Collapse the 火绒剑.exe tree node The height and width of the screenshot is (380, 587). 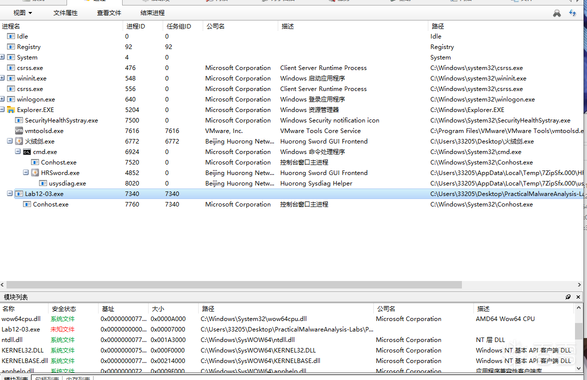pos(10,140)
